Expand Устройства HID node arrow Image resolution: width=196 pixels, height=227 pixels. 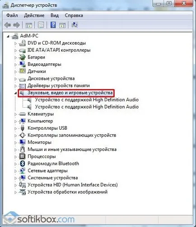coord(15,185)
